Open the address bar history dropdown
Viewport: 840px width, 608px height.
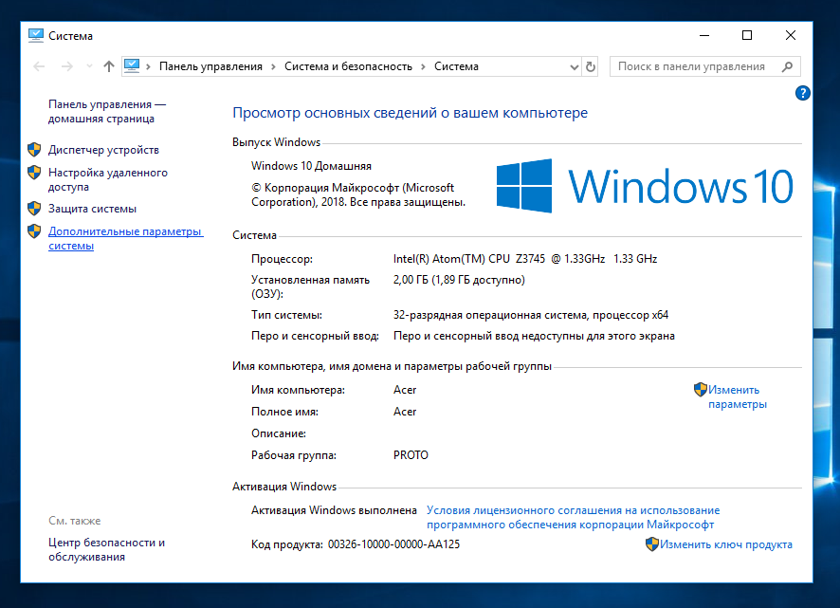(575, 67)
